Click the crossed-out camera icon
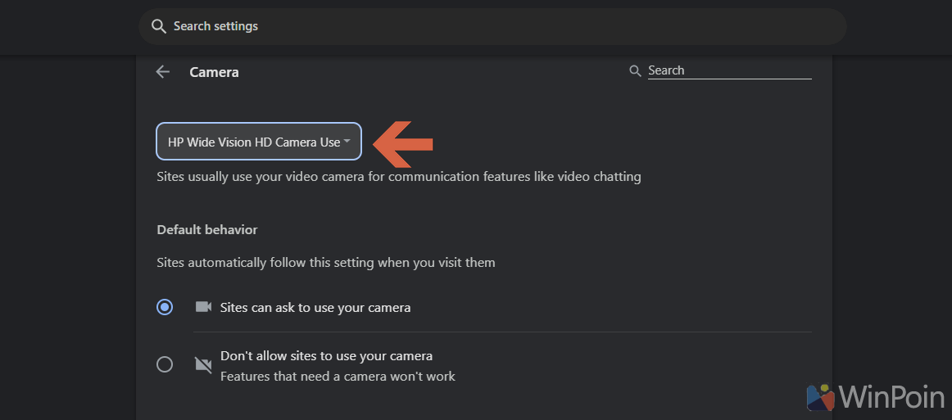 [203, 365]
